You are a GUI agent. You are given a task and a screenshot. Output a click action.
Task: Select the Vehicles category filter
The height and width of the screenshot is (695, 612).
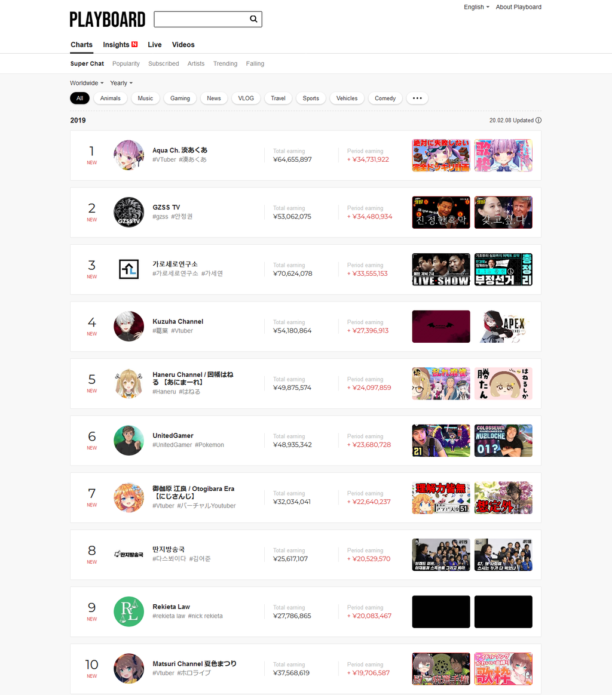pyautogui.click(x=347, y=99)
